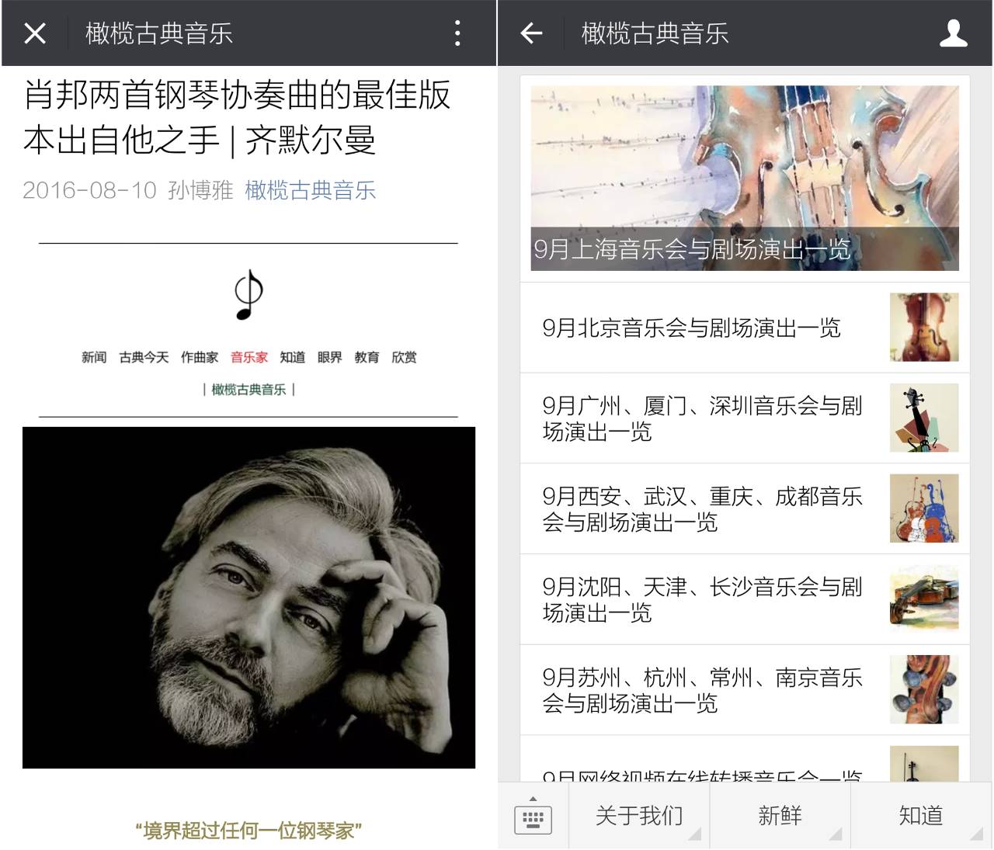Viewport: 994px width, 850px height.
Task: Switch to keyboard input icon
Action: click(533, 816)
